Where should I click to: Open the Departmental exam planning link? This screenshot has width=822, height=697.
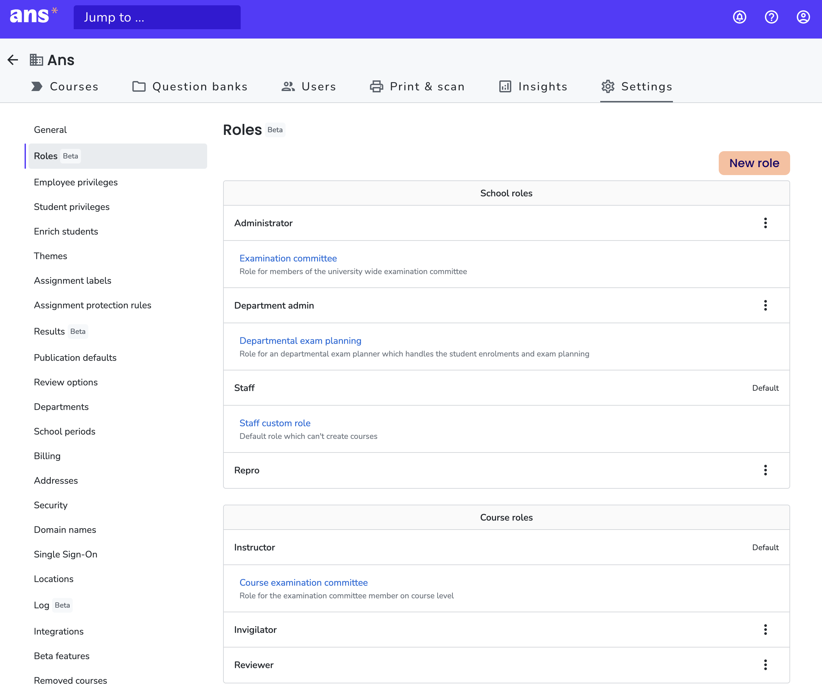tap(300, 341)
